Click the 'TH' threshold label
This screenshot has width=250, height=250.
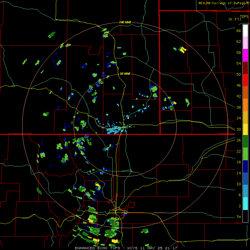click(239, 217)
